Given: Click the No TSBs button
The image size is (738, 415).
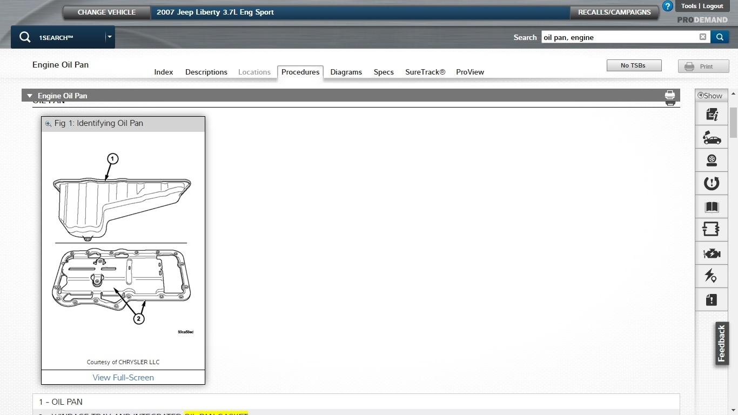Looking at the screenshot, I should click(633, 65).
